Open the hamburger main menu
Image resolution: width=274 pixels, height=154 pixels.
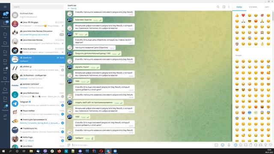pos(5,7)
